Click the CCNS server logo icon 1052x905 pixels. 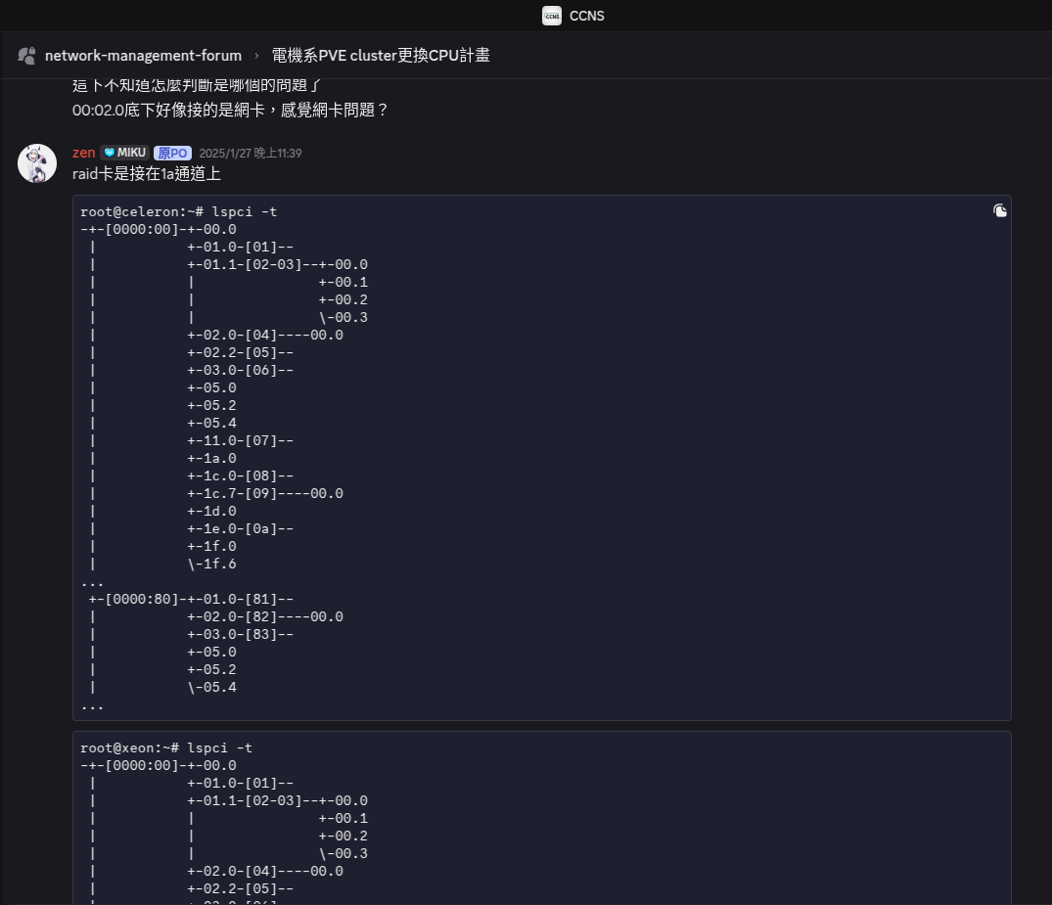(x=552, y=16)
